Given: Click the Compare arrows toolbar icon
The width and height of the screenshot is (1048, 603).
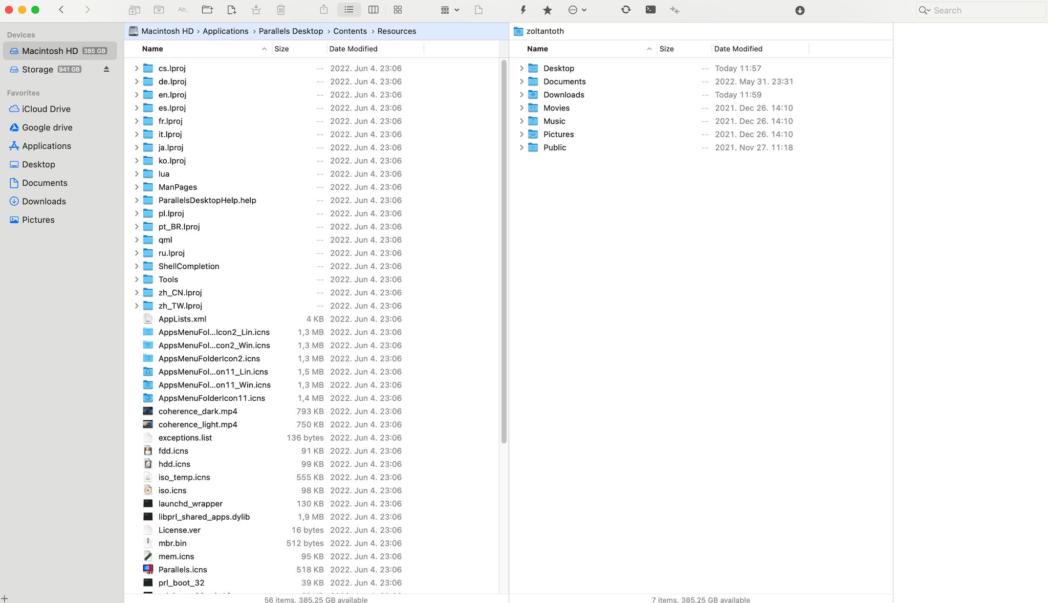Looking at the screenshot, I should pyautogui.click(x=675, y=10).
